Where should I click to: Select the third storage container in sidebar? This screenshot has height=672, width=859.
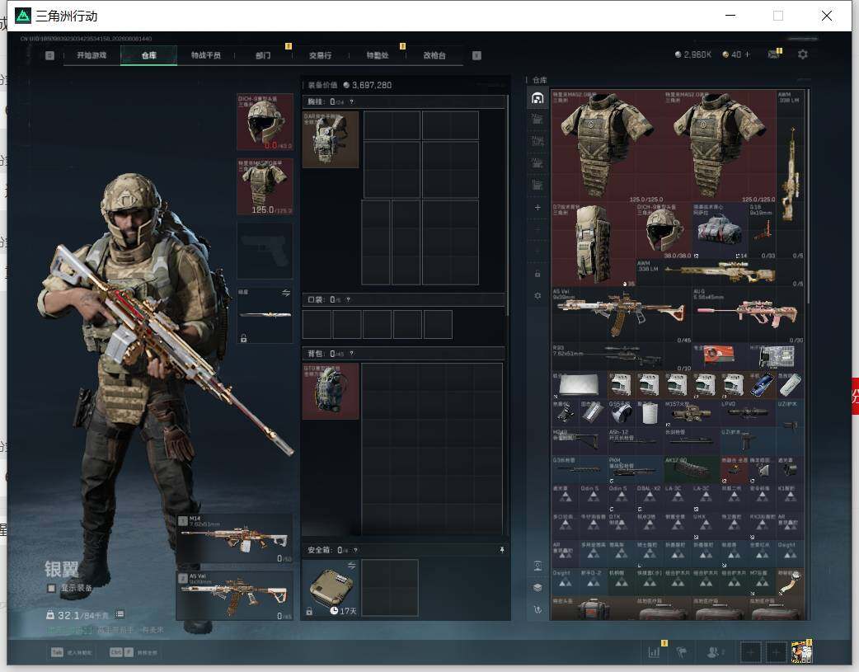point(537,142)
